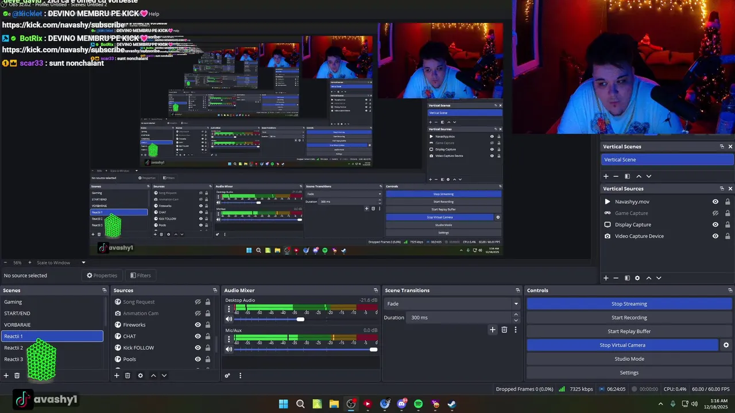The width and height of the screenshot is (735, 413).
Task: Pop out Controls dock
Action: pos(730,290)
